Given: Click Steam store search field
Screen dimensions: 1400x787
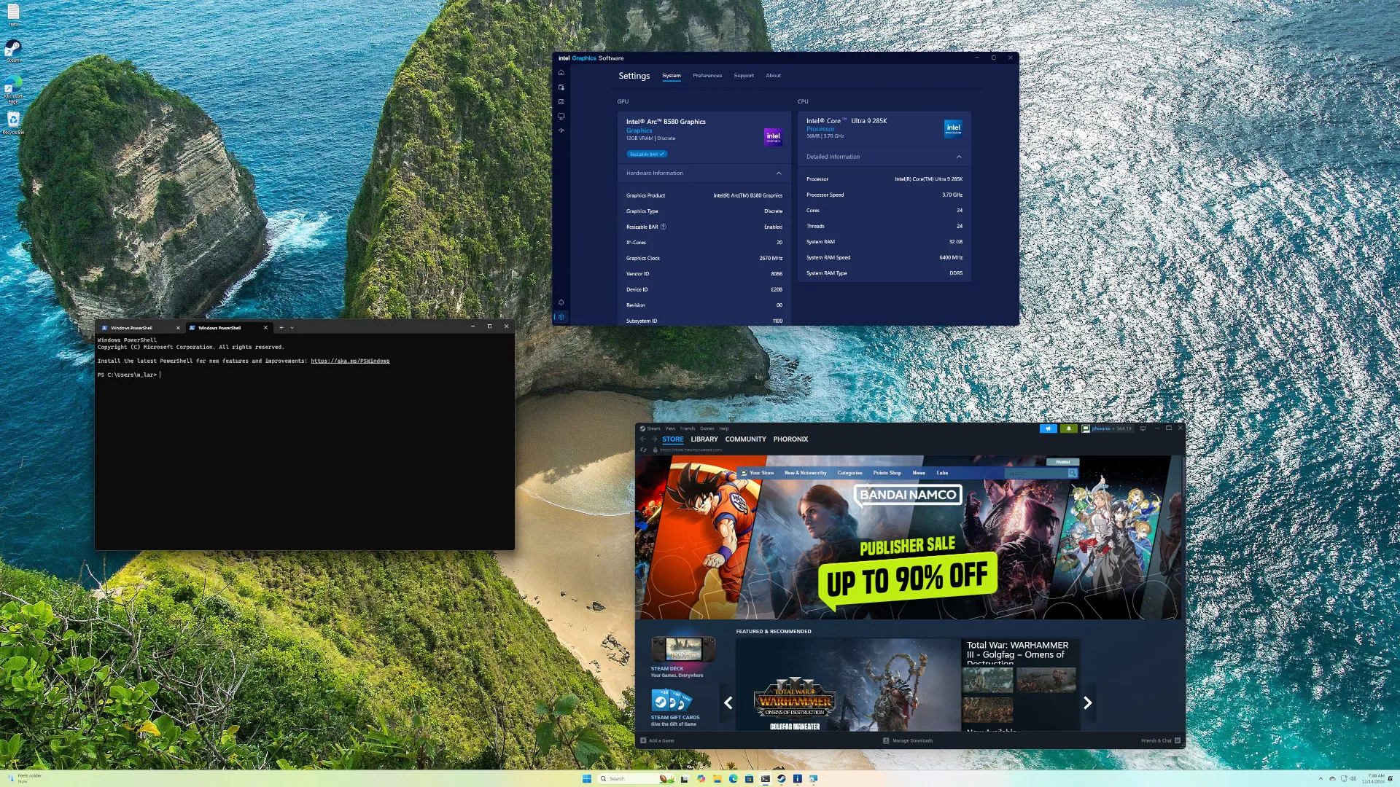Looking at the screenshot, I should 1036,473.
